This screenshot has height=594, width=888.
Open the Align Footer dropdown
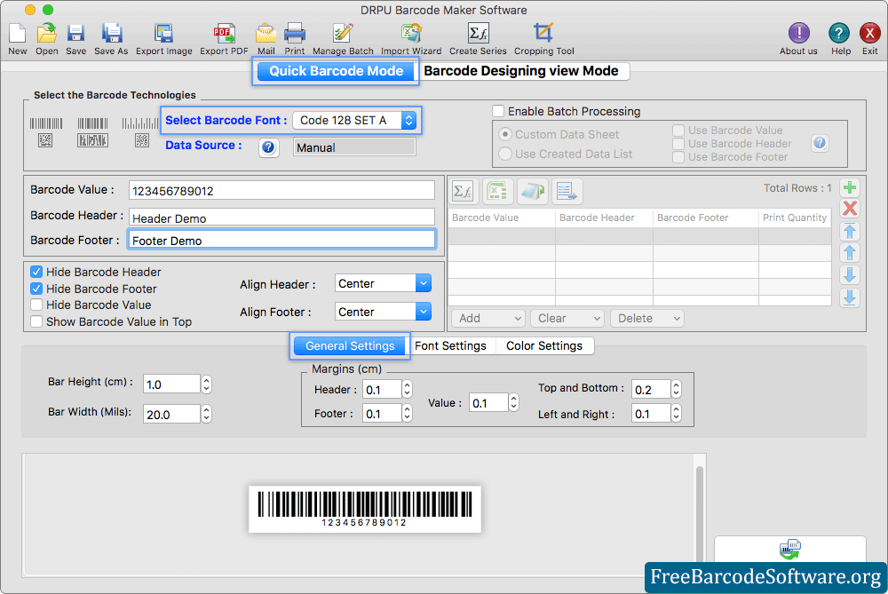(383, 312)
